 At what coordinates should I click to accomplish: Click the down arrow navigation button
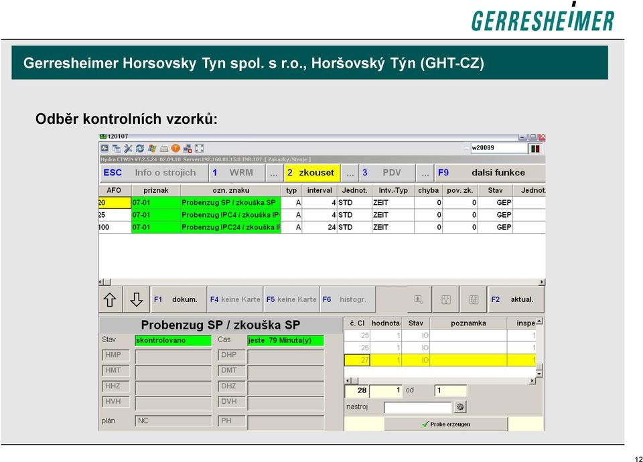click(136, 300)
